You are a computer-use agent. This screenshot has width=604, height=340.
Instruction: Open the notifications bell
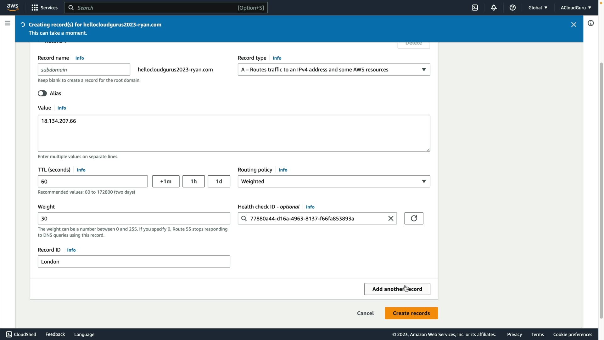point(494,8)
